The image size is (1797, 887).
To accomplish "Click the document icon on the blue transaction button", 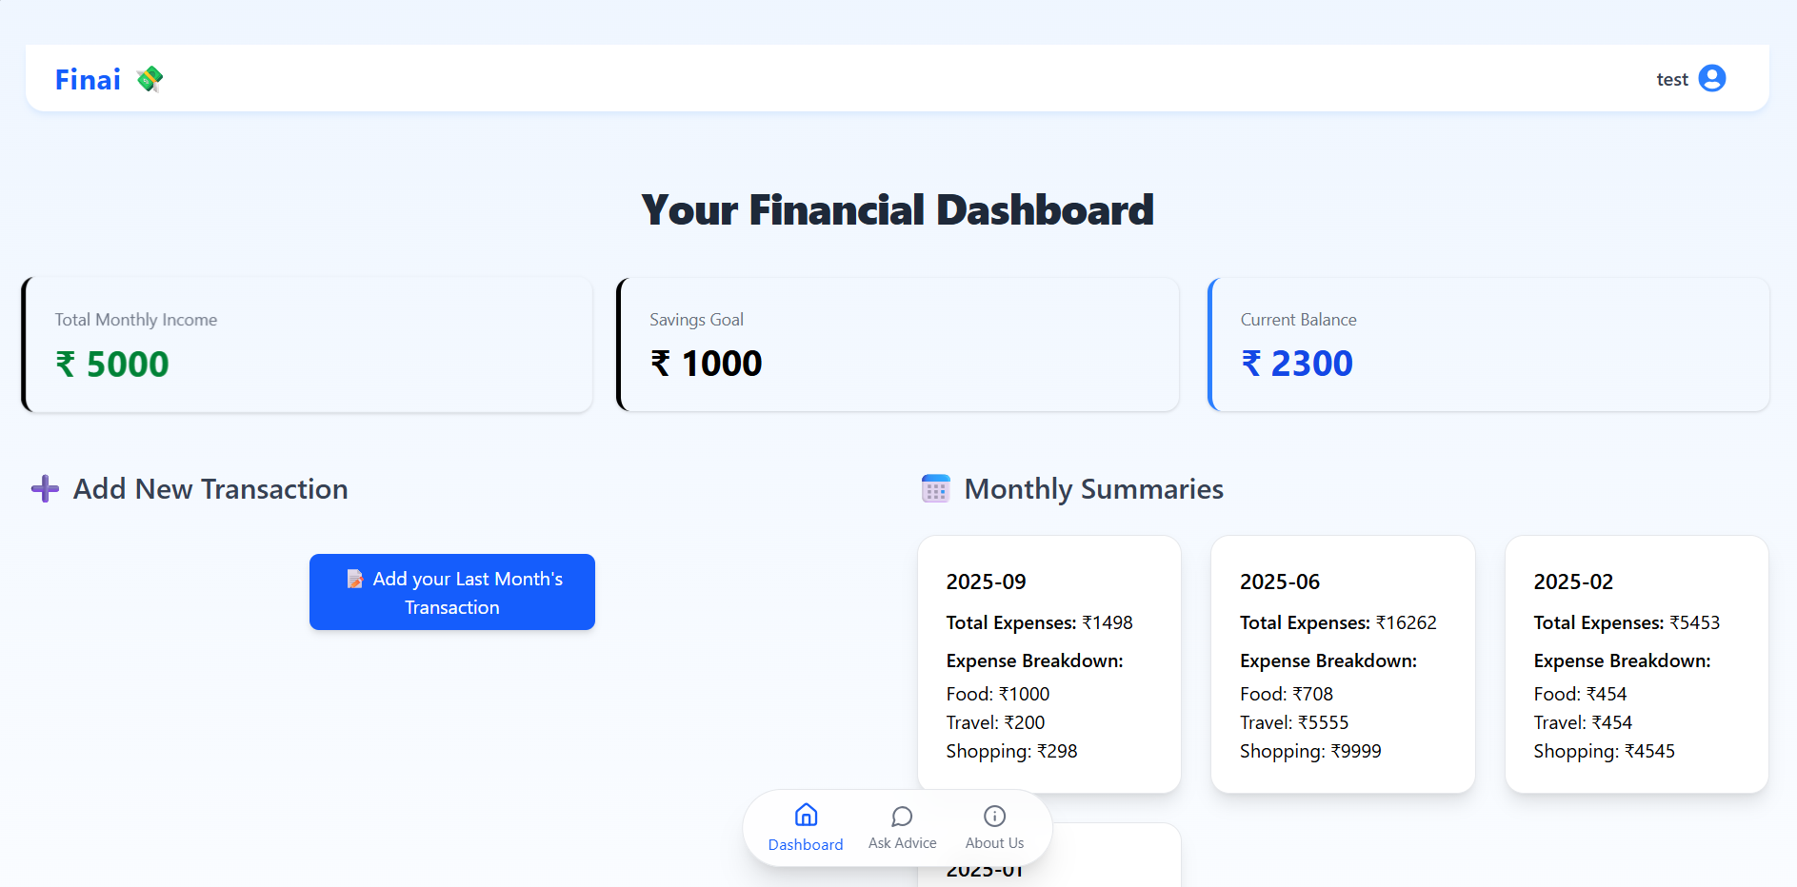I will point(356,578).
